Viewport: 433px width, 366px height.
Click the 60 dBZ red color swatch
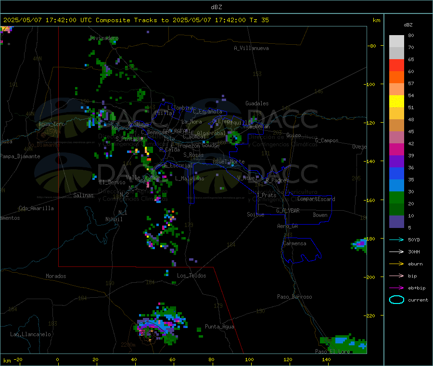click(x=396, y=65)
